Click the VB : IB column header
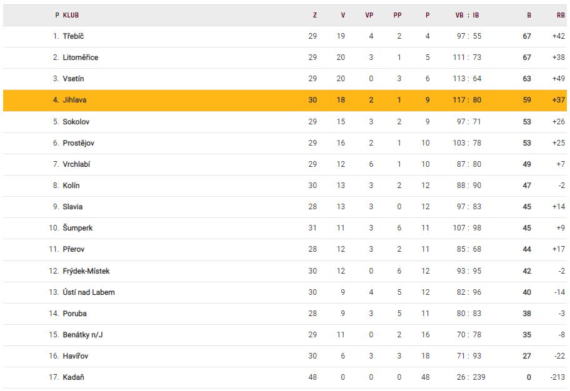 (467, 15)
